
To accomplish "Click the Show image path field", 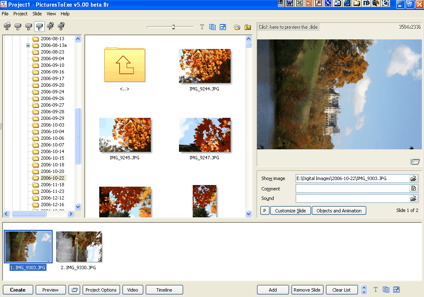I will point(352,178).
